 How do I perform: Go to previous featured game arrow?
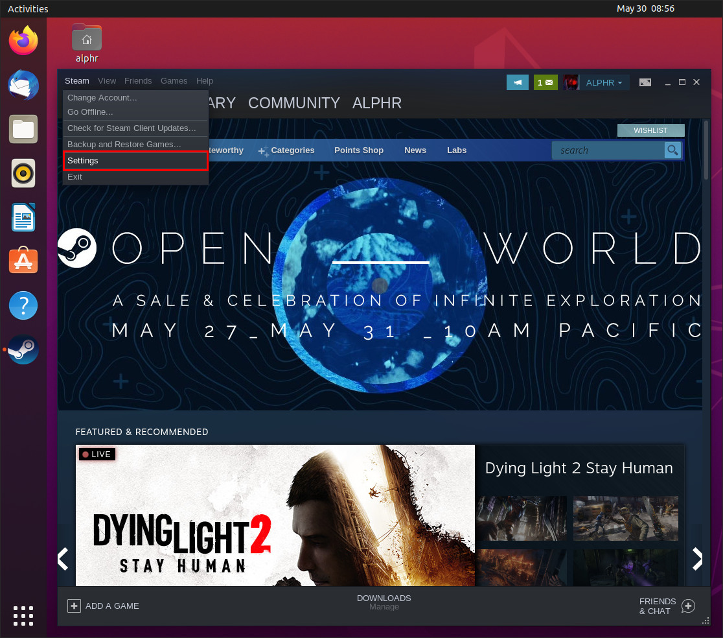(63, 559)
